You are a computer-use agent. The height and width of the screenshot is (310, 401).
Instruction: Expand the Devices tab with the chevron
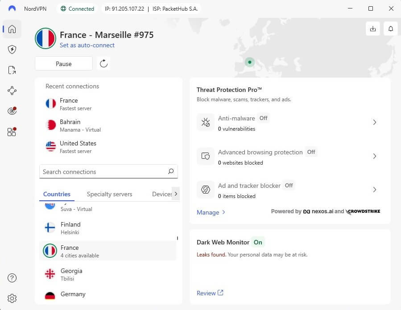176,194
